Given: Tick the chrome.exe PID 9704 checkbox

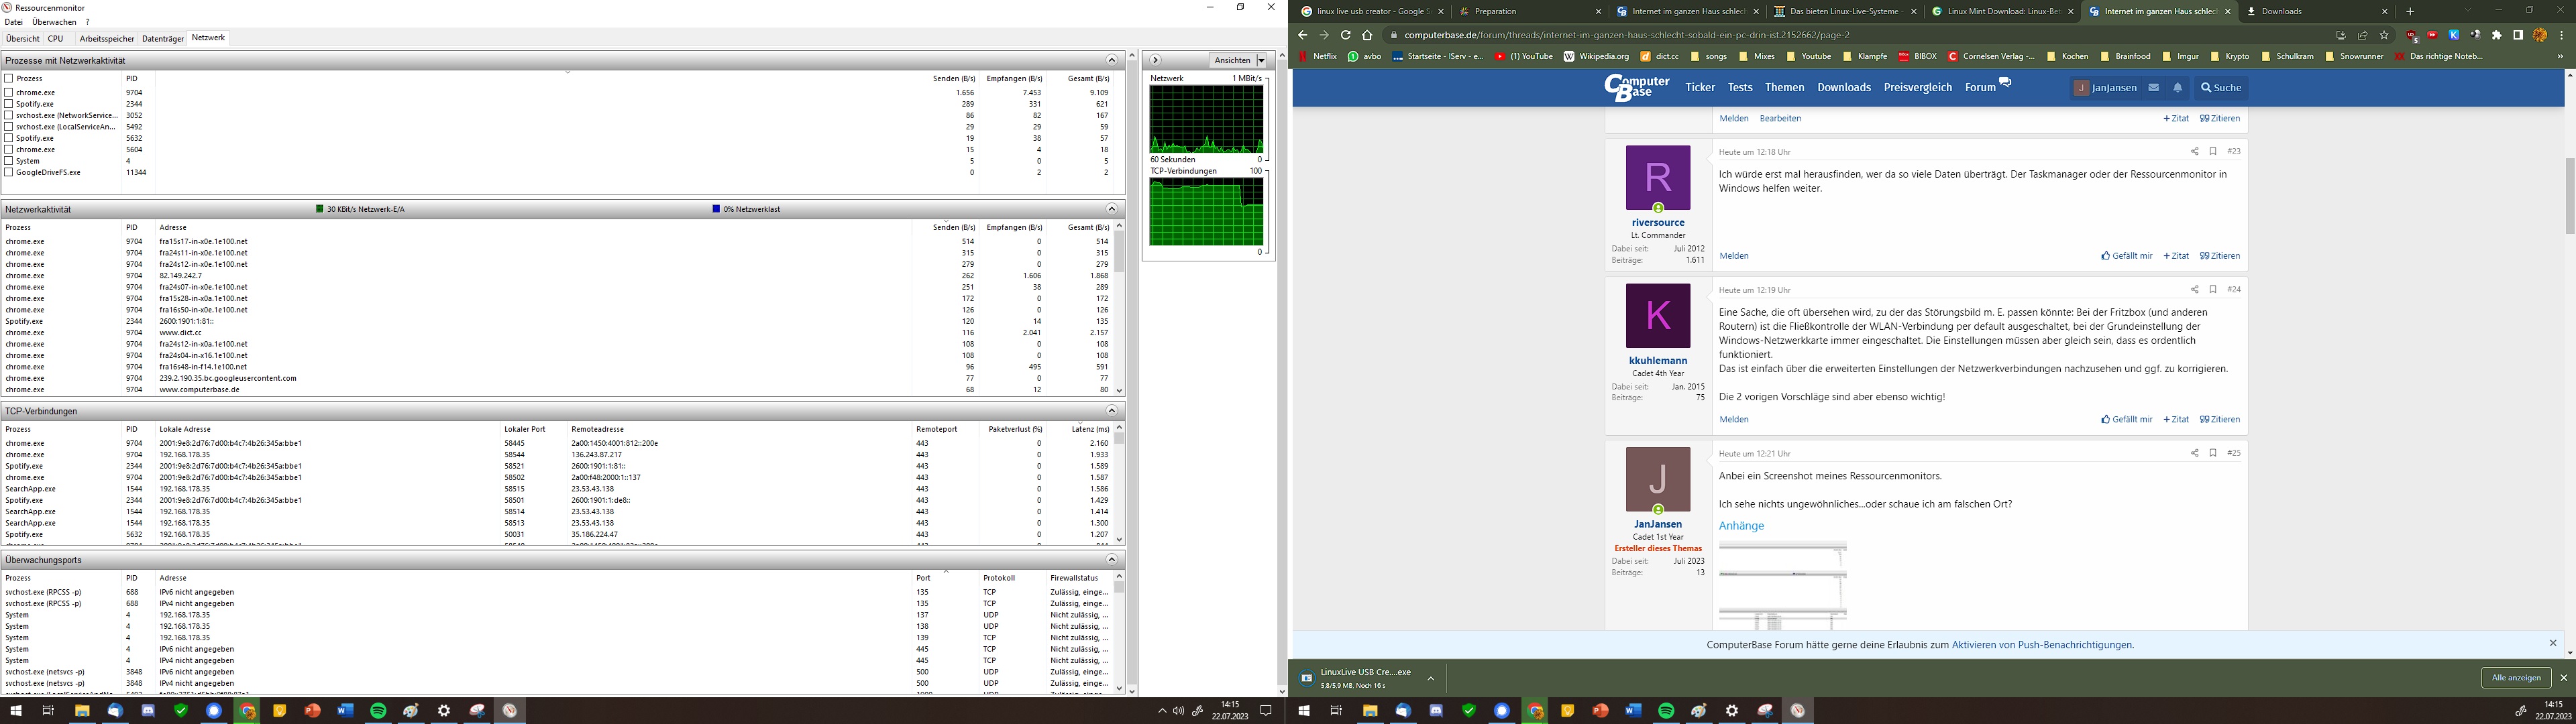Looking at the screenshot, I should point(9,92).
